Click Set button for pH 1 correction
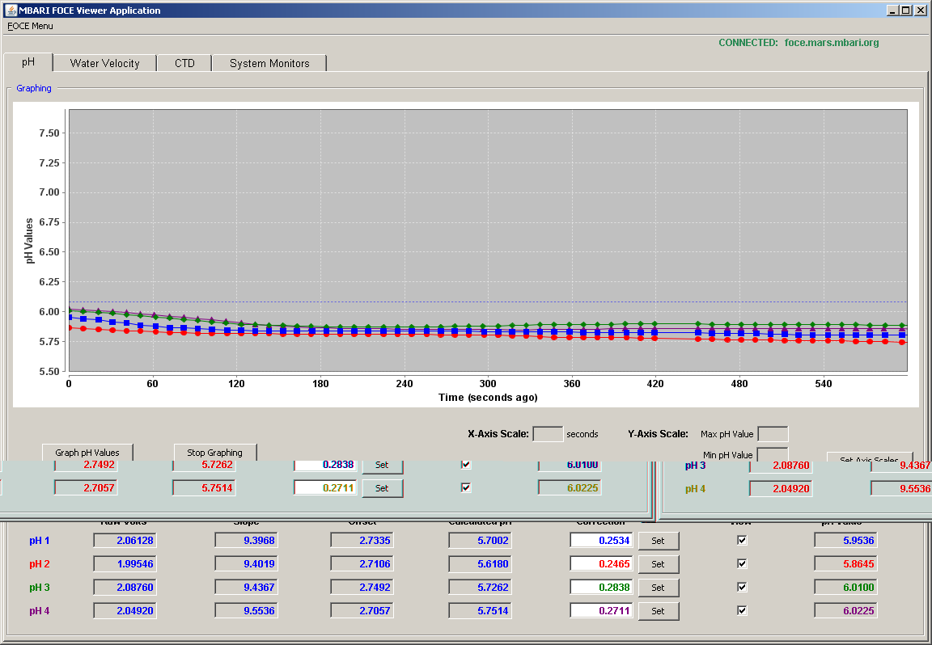Viewport: 932px width, 645px height. (x=658, y=541)
